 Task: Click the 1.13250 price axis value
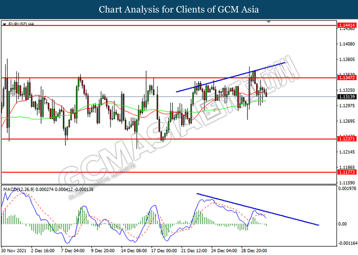[x=347, y=90]
